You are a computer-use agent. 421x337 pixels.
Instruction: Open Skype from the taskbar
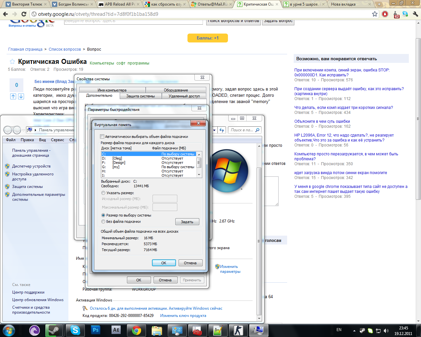tap(75, 330)
